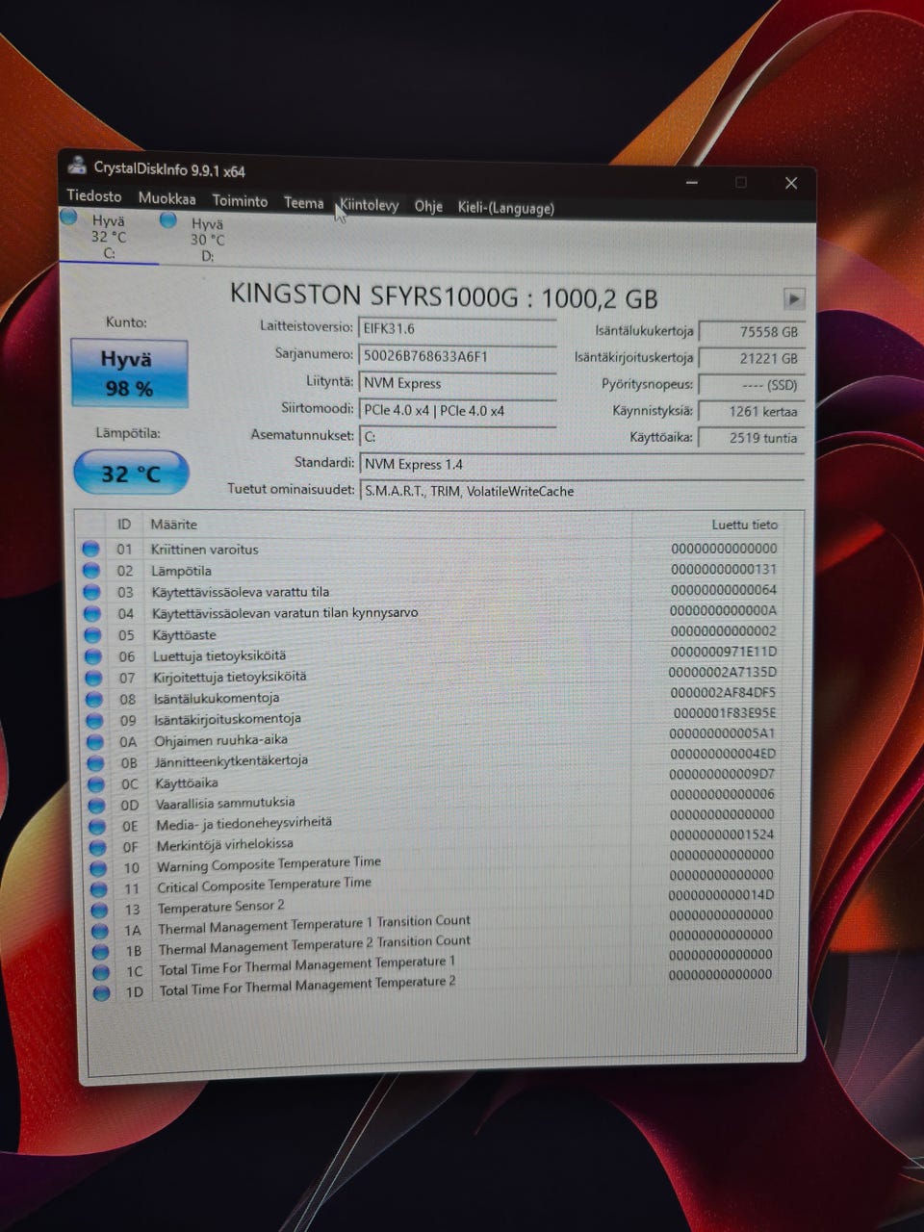Click status circle for Vaarallisia sammutuksia row
The height and width of the screenshot is (1232, 924).
click(x=96, y=806)
